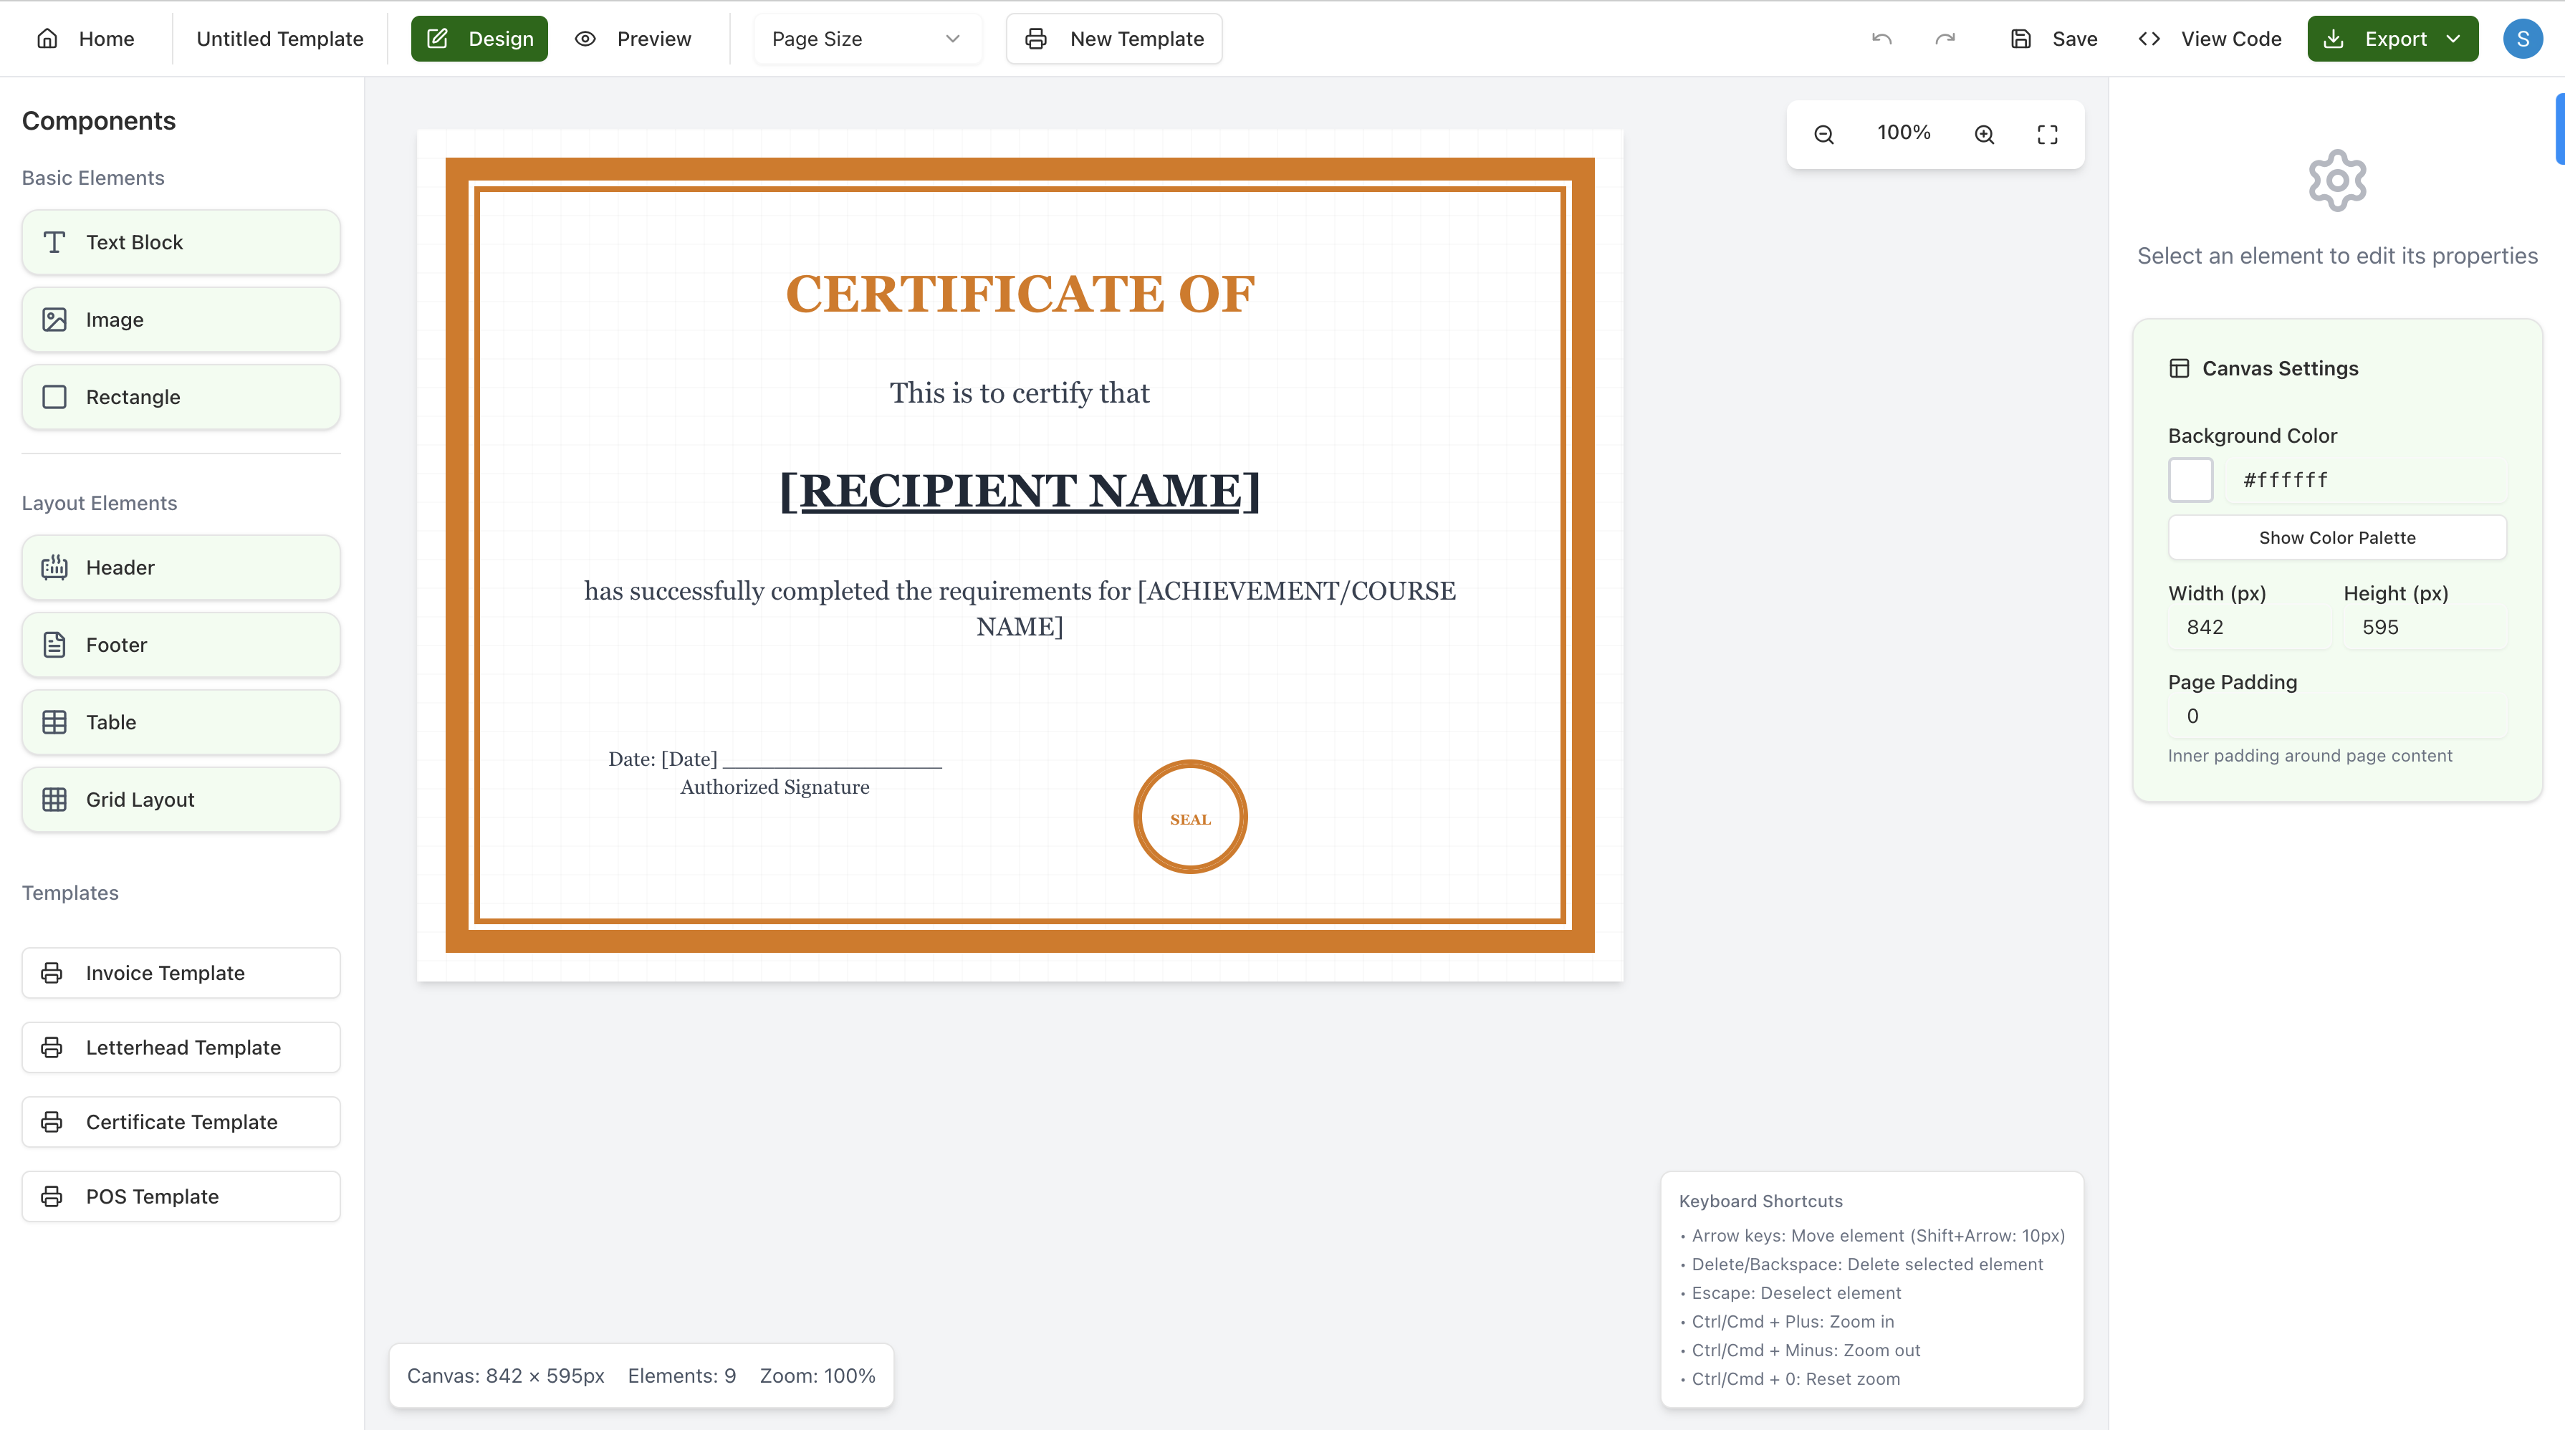
Task: Click the Show Color Palette button
Action: (2337, 538)
